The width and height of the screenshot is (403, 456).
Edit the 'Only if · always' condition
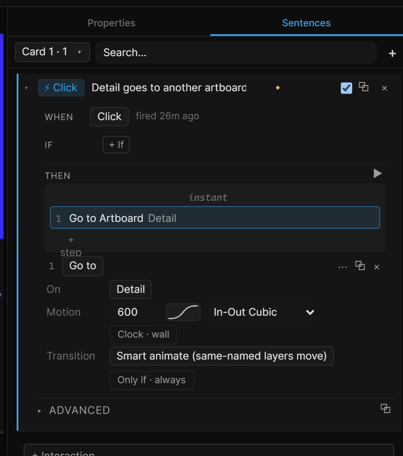pos(152,380)
